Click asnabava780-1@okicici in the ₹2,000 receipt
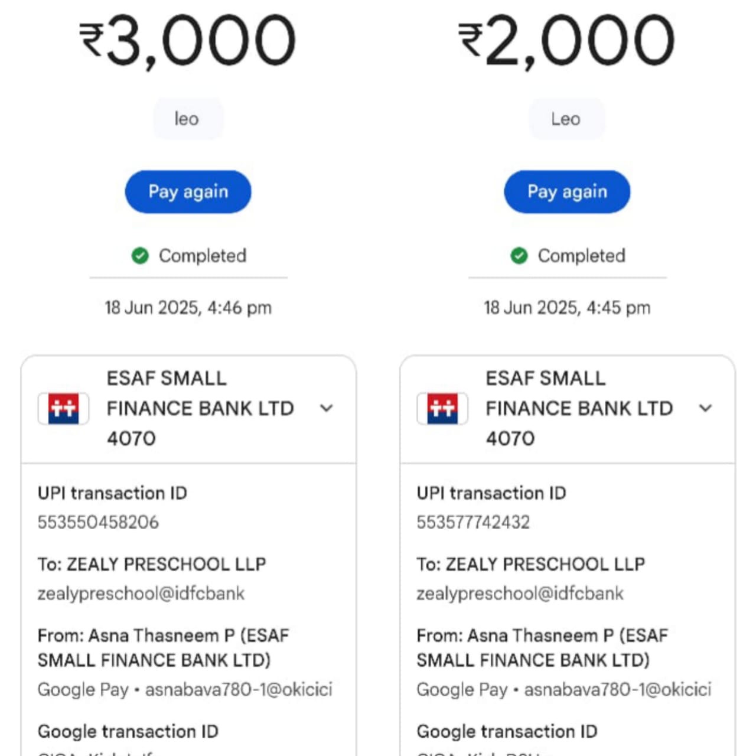The width and height of the screenshot is (756, 756). (x=618, y=689)
